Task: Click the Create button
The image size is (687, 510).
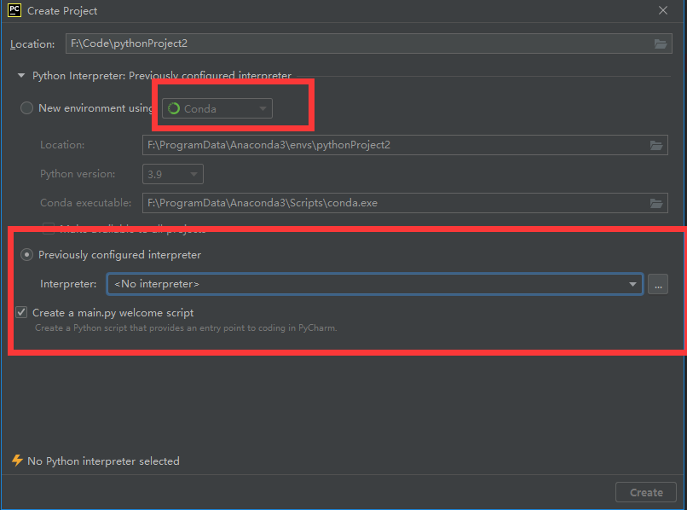Action: click(x=646, y=492)
